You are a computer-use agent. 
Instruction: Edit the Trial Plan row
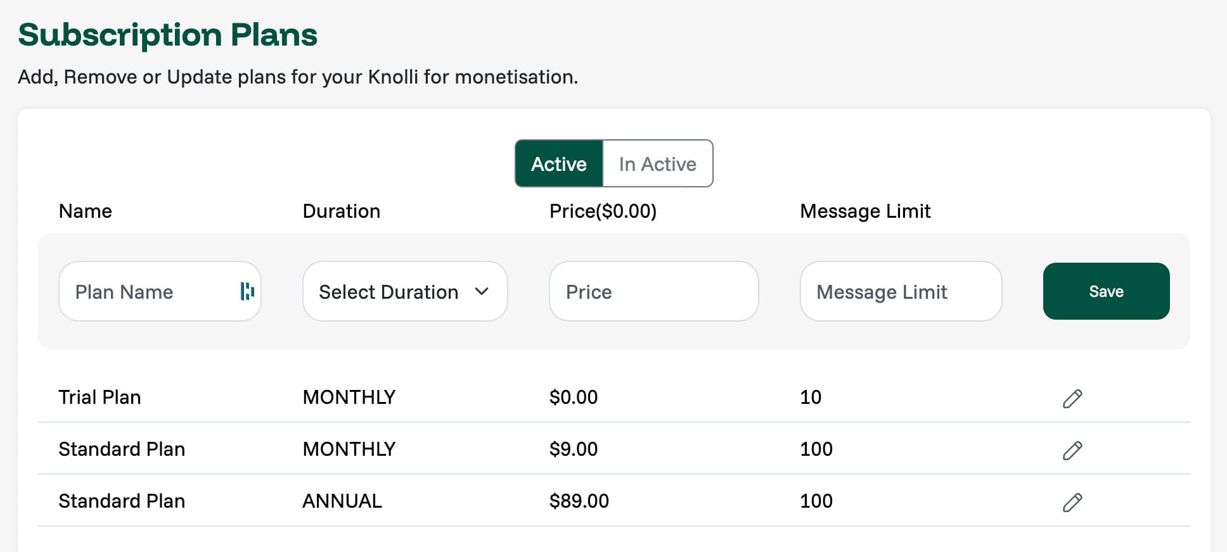[1072, 398]
